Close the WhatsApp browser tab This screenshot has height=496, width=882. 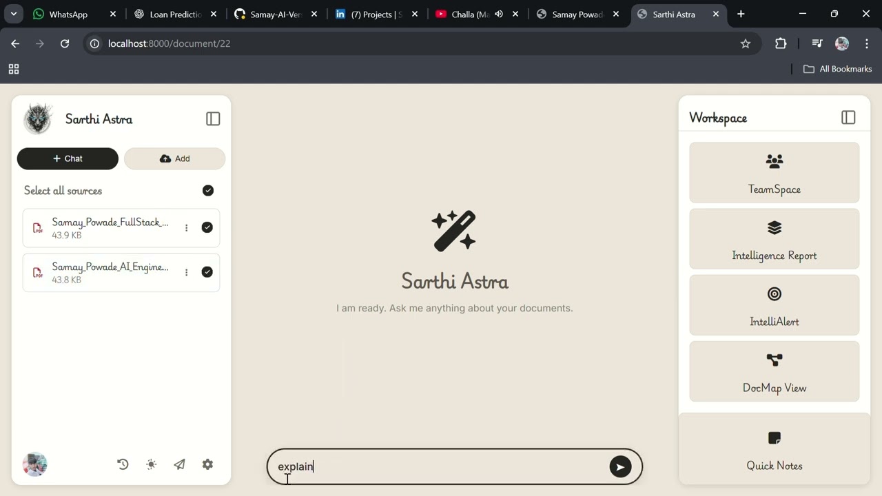(113, 14)
